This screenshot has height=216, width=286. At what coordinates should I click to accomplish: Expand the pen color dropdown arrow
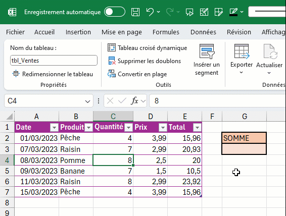pos(242,12)
